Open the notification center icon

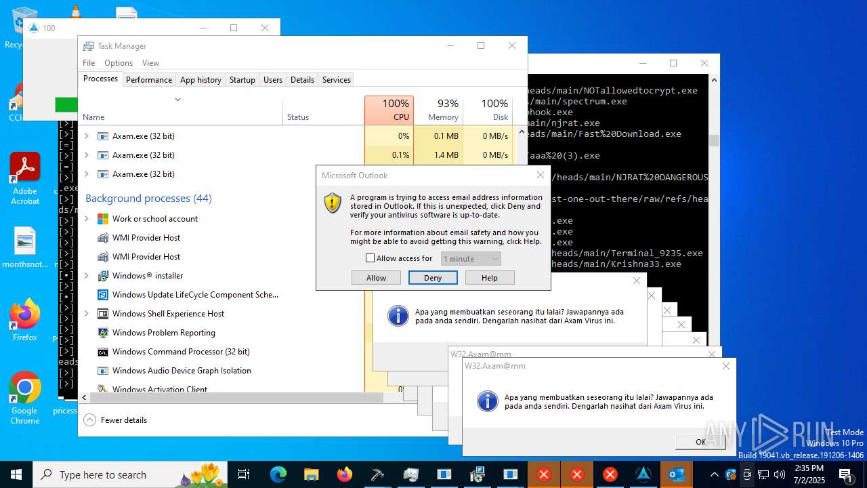tap(846, 474)
